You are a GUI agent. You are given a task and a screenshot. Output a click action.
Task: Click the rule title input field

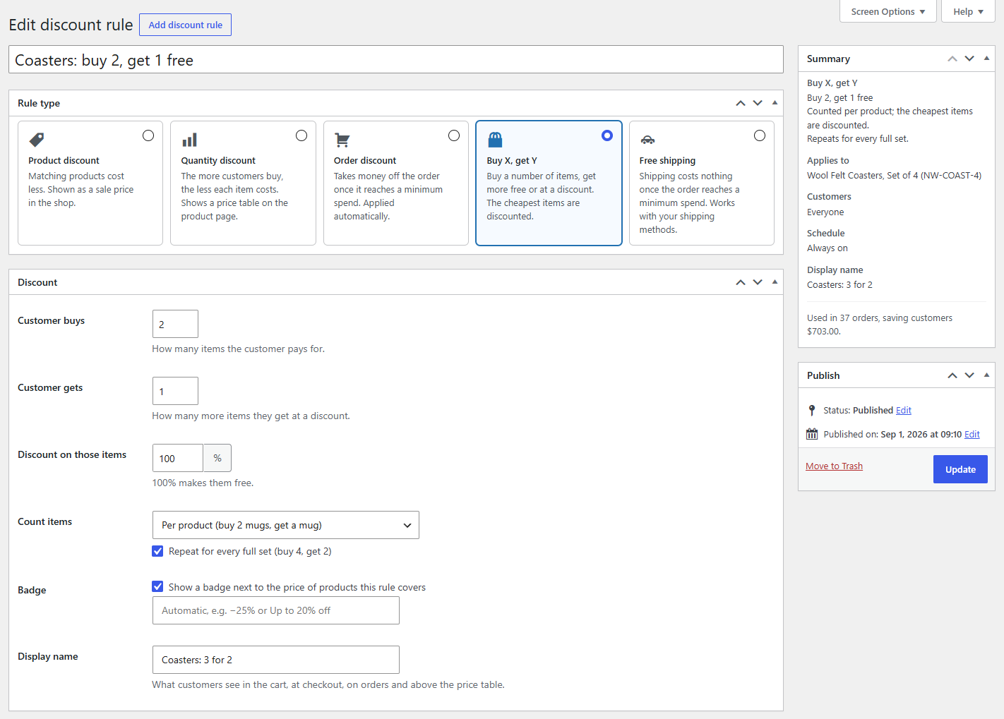396,59
